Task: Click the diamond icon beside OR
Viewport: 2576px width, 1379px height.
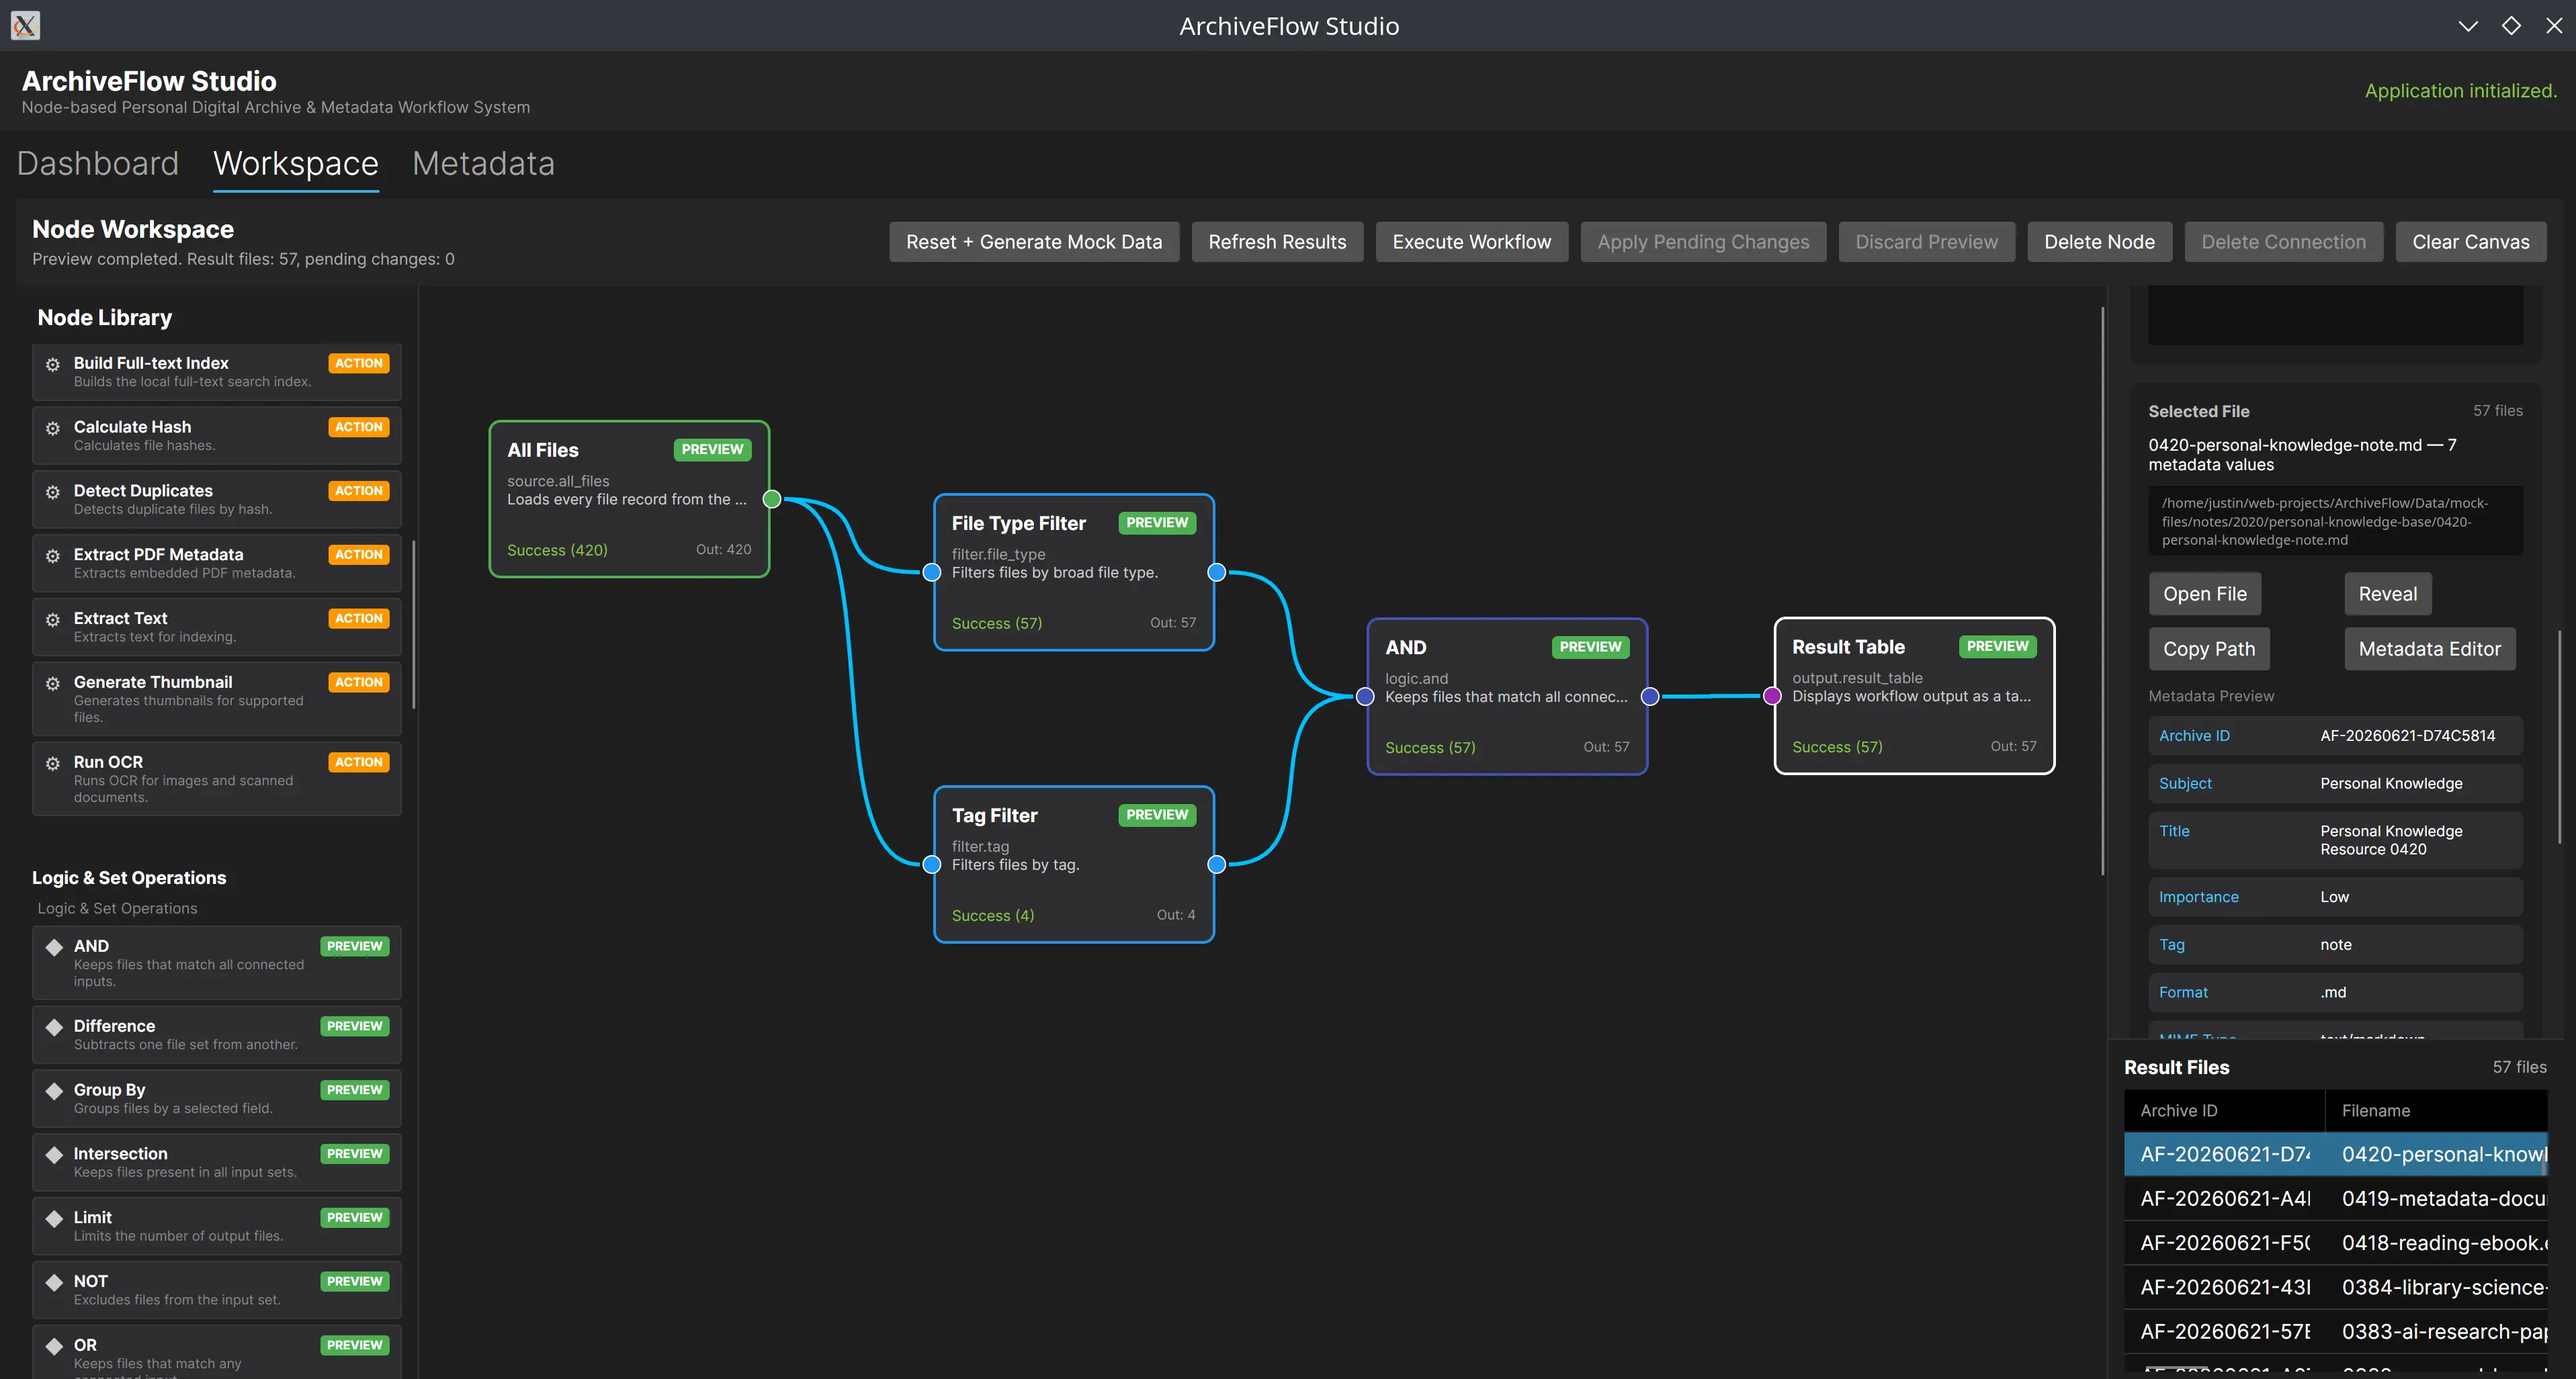Action: point(54,1347)
